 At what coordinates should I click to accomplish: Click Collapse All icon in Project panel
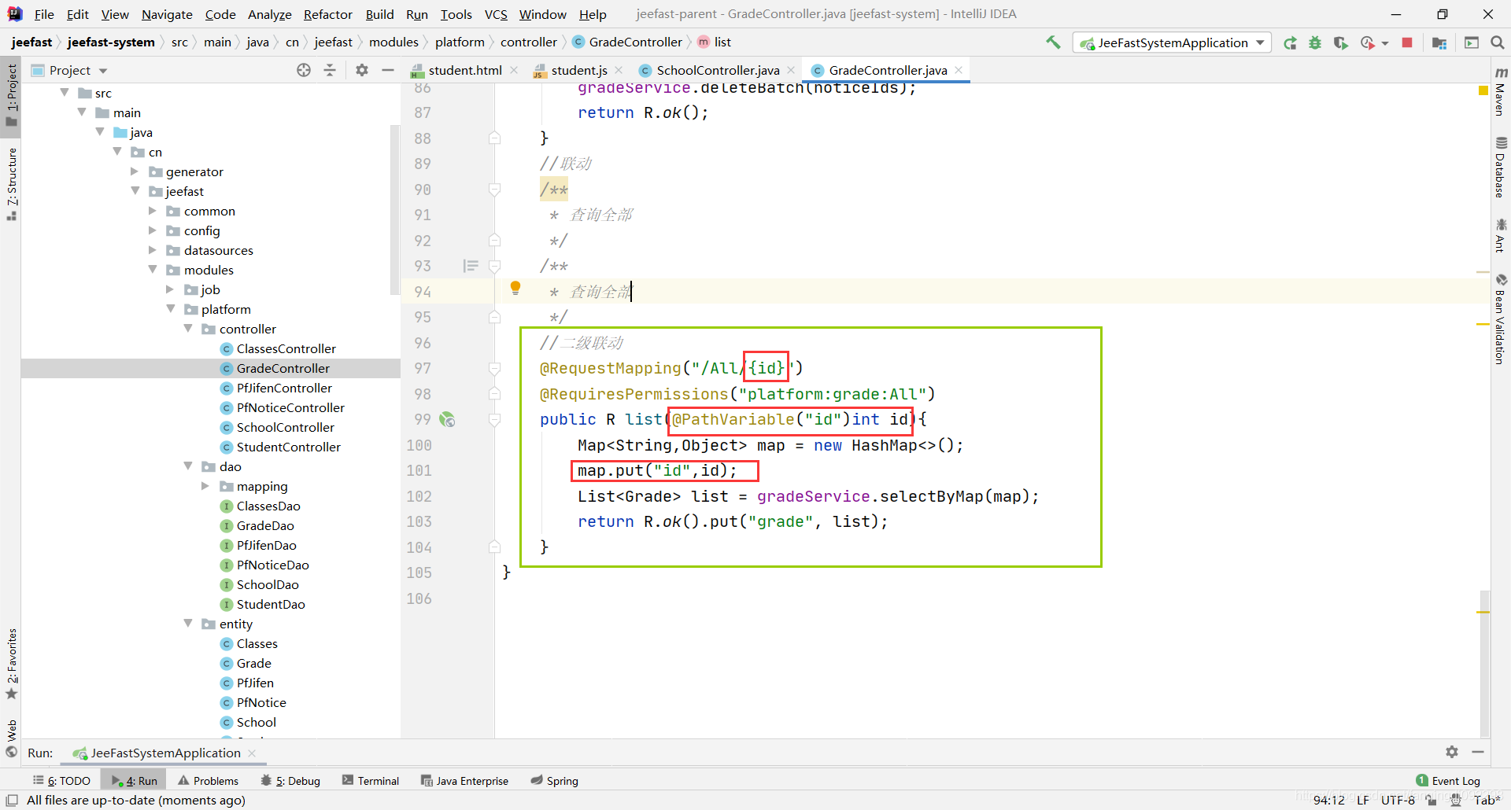pyautogui.click(x=330, y=70)
